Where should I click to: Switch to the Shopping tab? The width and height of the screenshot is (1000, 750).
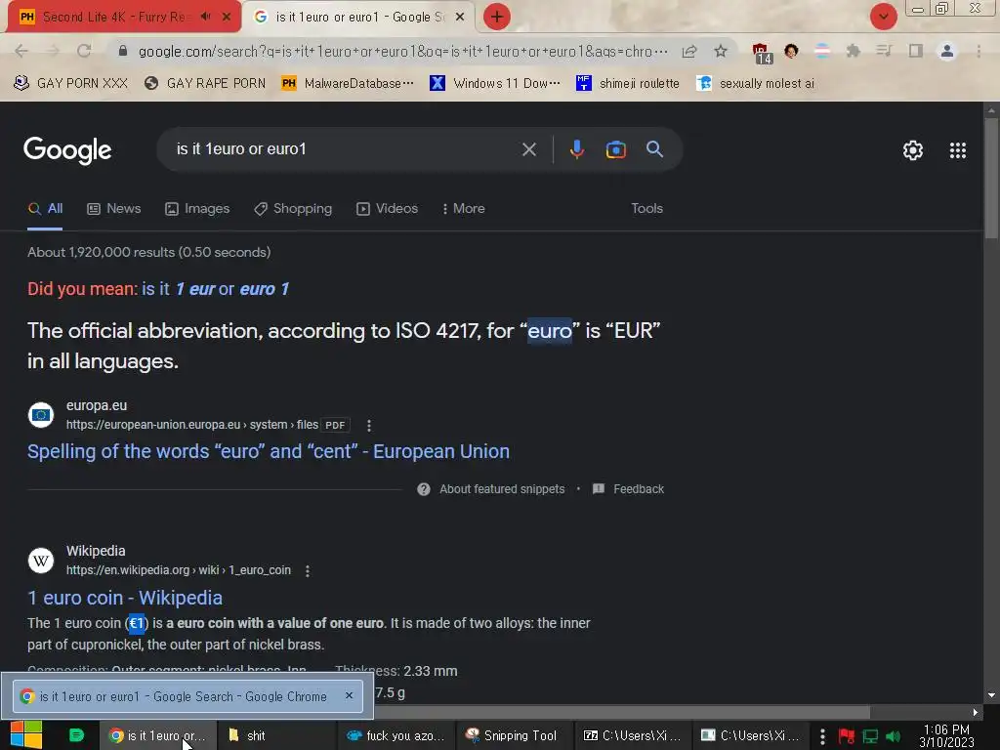point(293,209)
